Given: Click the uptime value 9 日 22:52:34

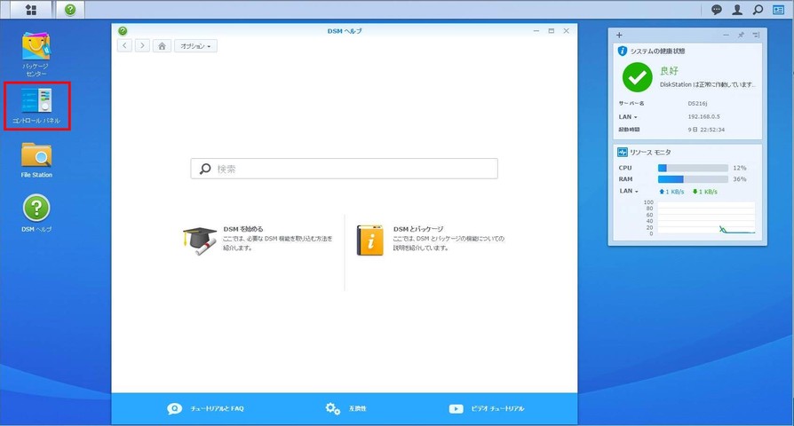Looking at the screenshot, I should click(706, 130).
